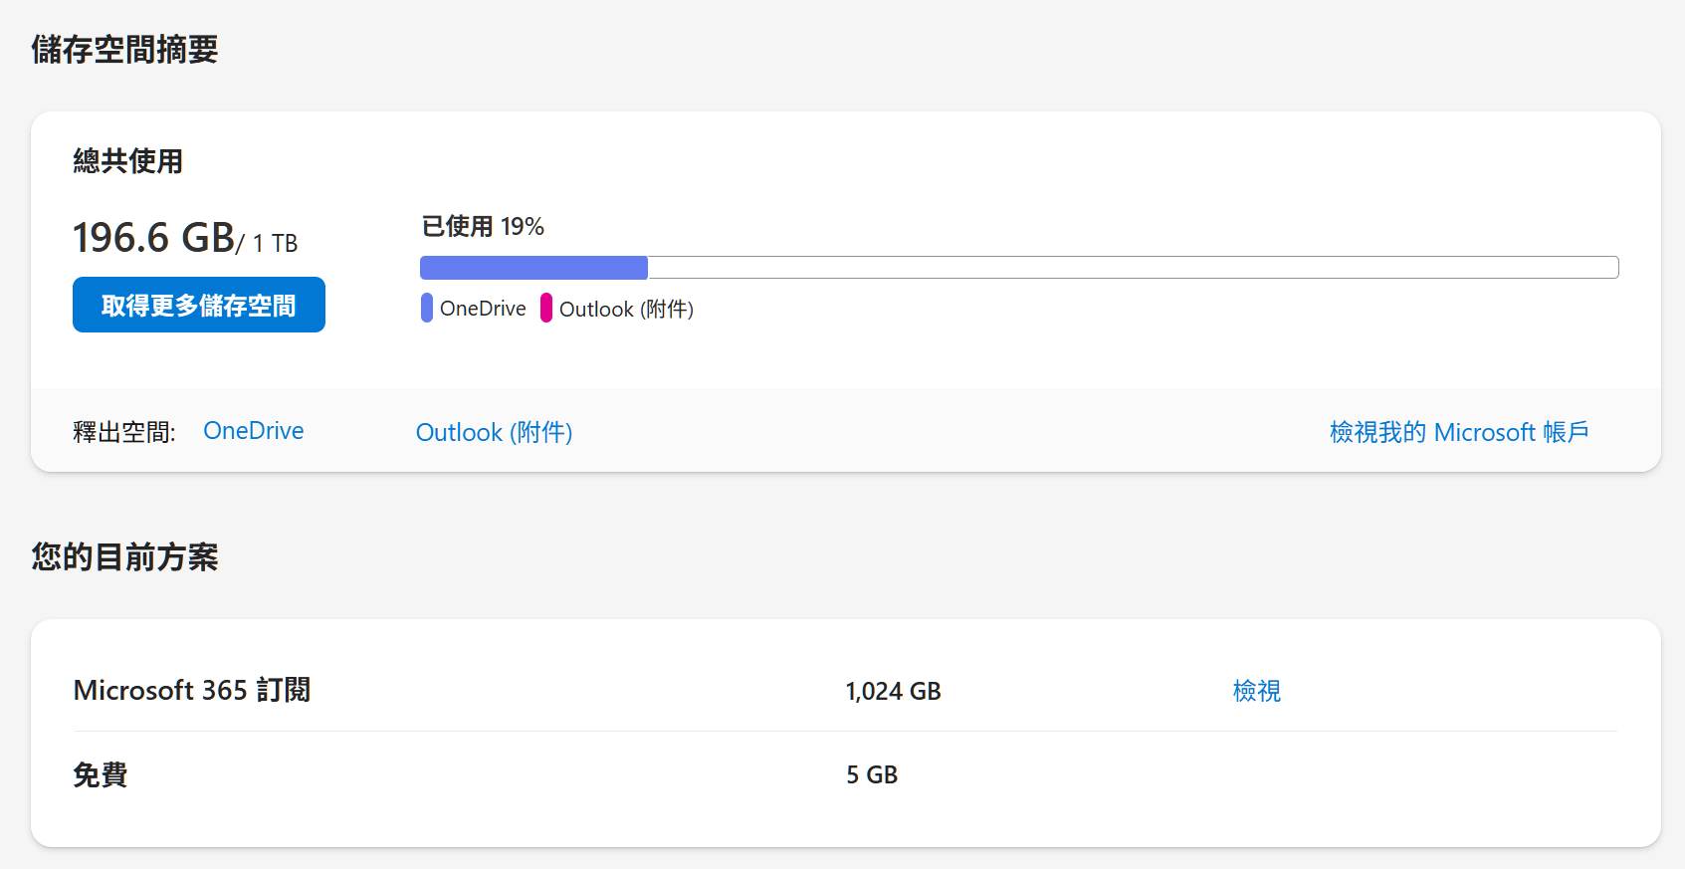Image resolution: width=1685 pixels, height=869 pixels.
Task: Click the 5 GB free plan value
Action: (872, 774)
